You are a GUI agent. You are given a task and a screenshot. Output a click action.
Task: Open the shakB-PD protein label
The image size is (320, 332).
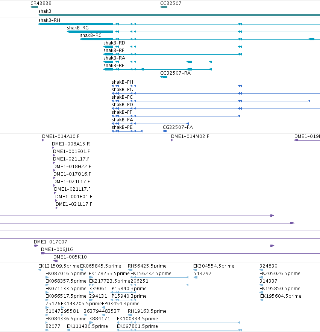point(122,105)
